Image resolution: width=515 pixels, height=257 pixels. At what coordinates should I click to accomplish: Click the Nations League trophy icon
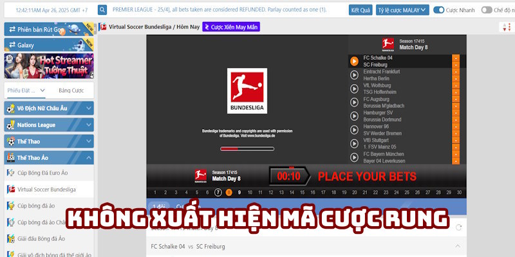(11, 125)
